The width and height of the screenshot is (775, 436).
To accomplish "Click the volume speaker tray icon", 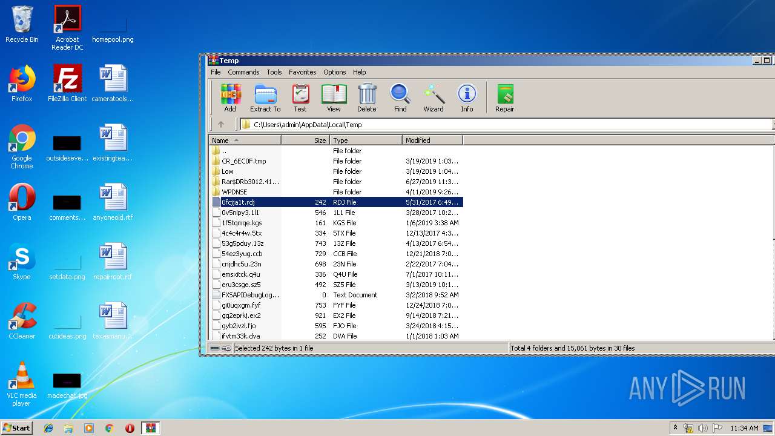I will 703,428.
